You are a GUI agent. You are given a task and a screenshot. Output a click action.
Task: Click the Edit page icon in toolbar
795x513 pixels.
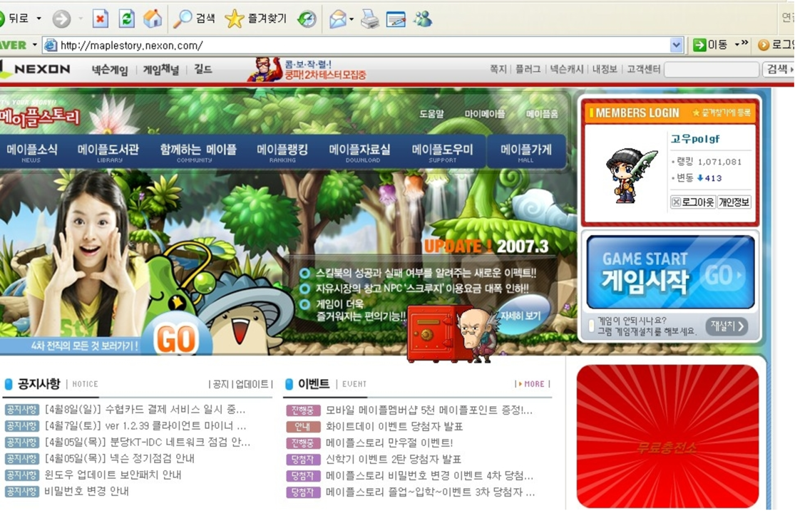396,19
